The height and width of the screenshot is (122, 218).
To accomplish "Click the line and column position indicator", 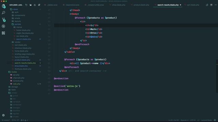I will [x=173, y=120].
